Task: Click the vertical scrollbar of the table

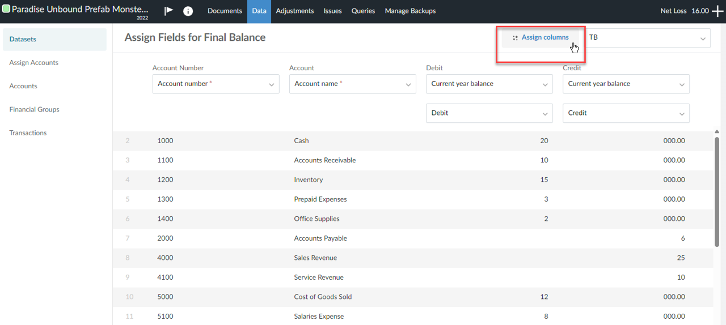Action: coord(717,193)
